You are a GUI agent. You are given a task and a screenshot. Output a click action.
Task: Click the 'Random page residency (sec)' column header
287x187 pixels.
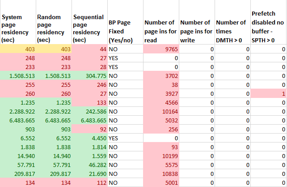[53, 28]
